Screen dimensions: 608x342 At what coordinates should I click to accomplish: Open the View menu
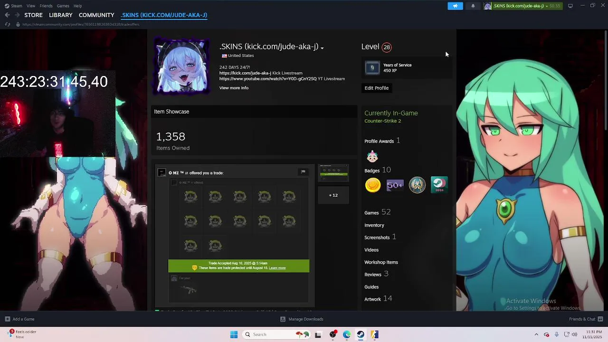coord(31,6)
